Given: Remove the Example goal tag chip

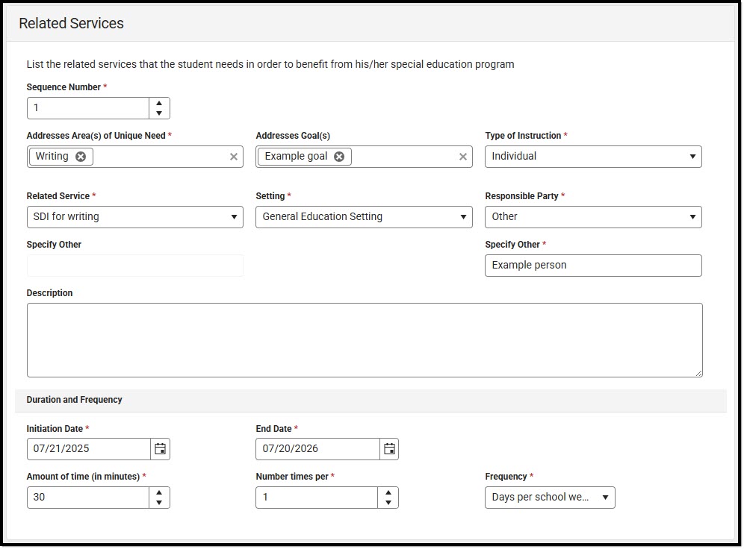Looking at the screenshot, I should point(339,157).
